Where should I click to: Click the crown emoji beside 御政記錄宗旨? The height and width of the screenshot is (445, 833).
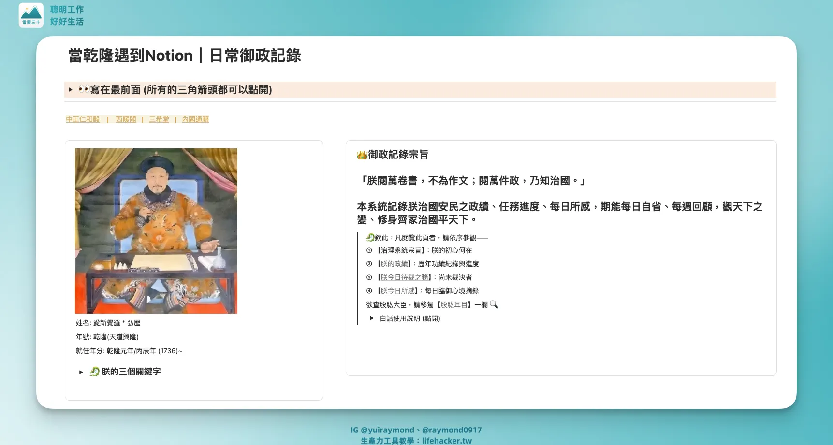coord(362,155)
